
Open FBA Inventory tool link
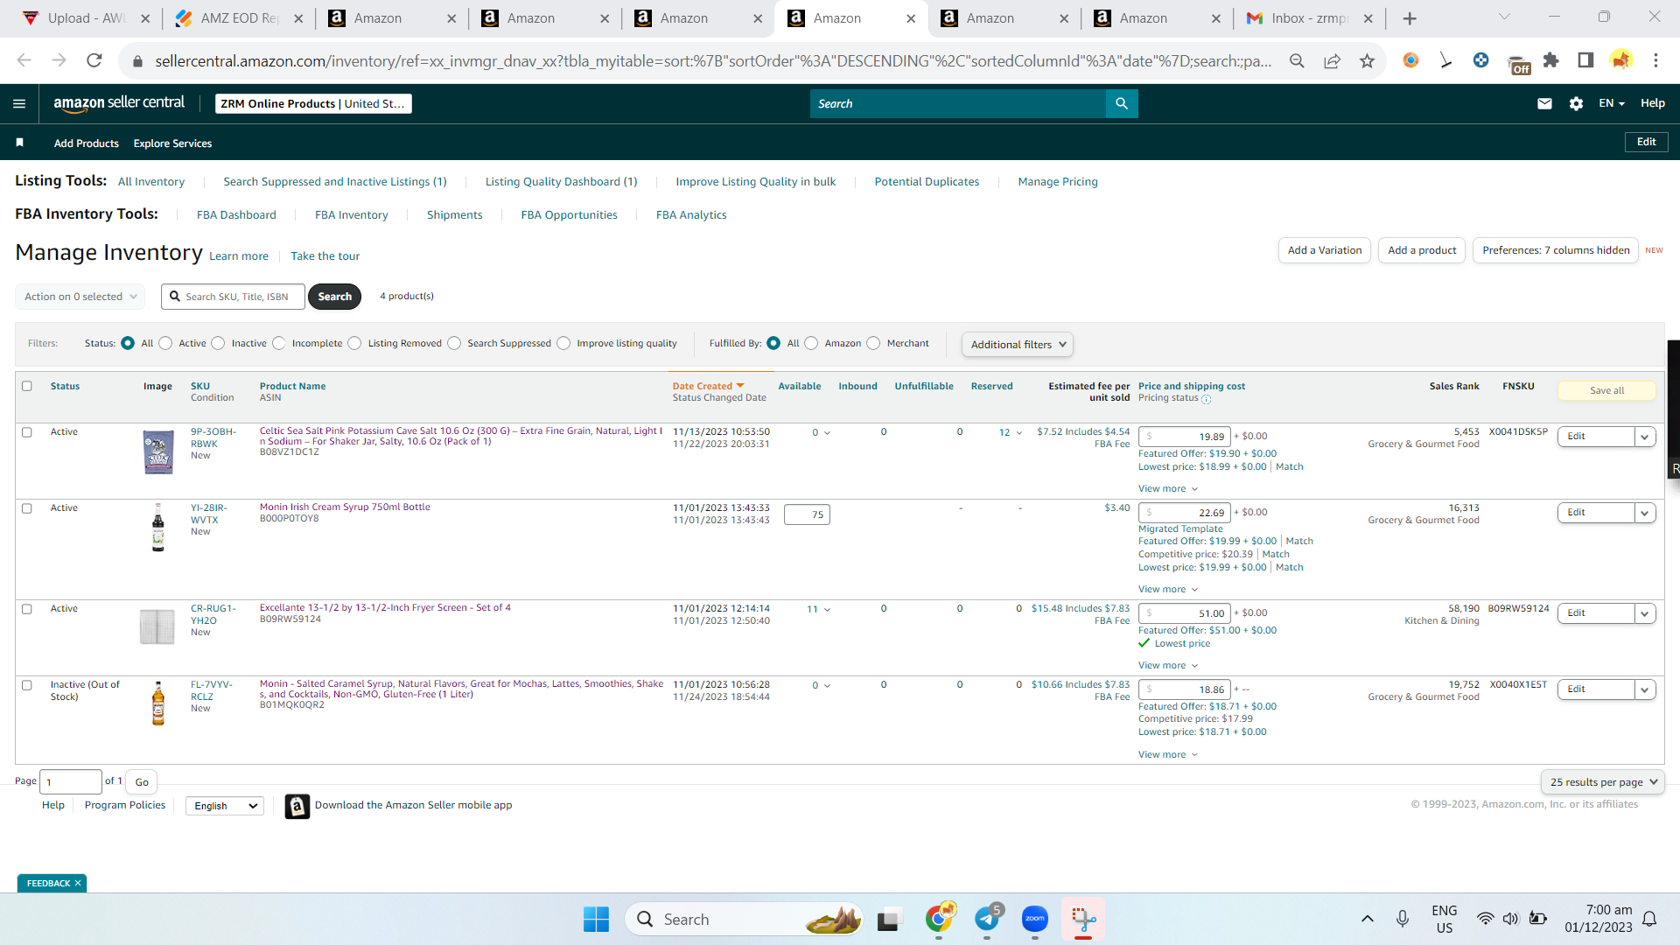coord(351,215)
